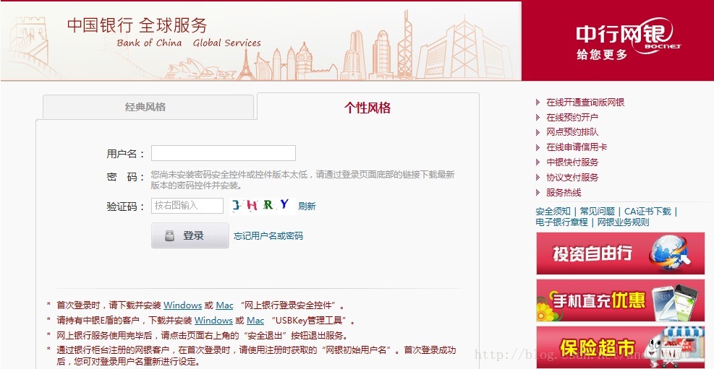714x369 pixels.
Task: Open CA证书下载 link
Action: point(647,212)
